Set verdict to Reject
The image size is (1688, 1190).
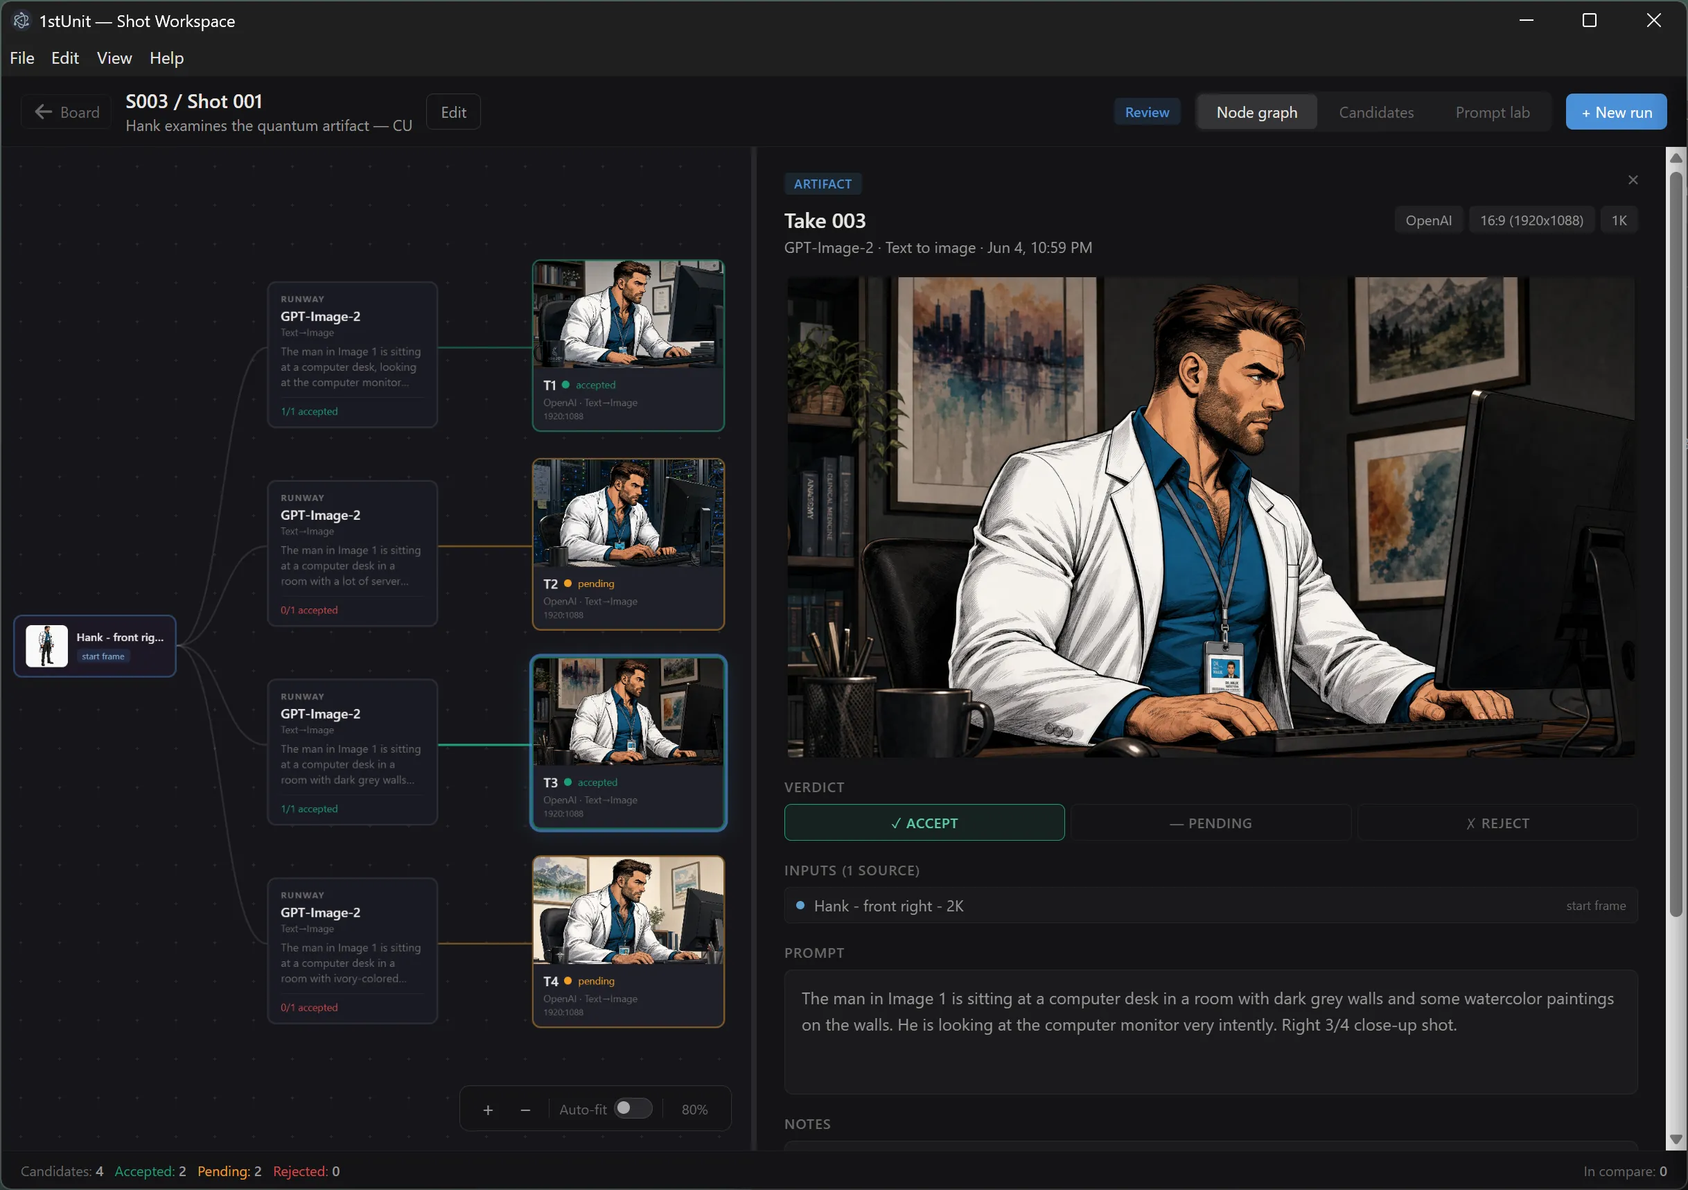1497,823
